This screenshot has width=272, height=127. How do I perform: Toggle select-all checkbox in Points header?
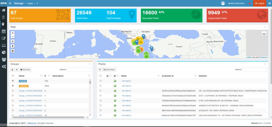point(101,76)
